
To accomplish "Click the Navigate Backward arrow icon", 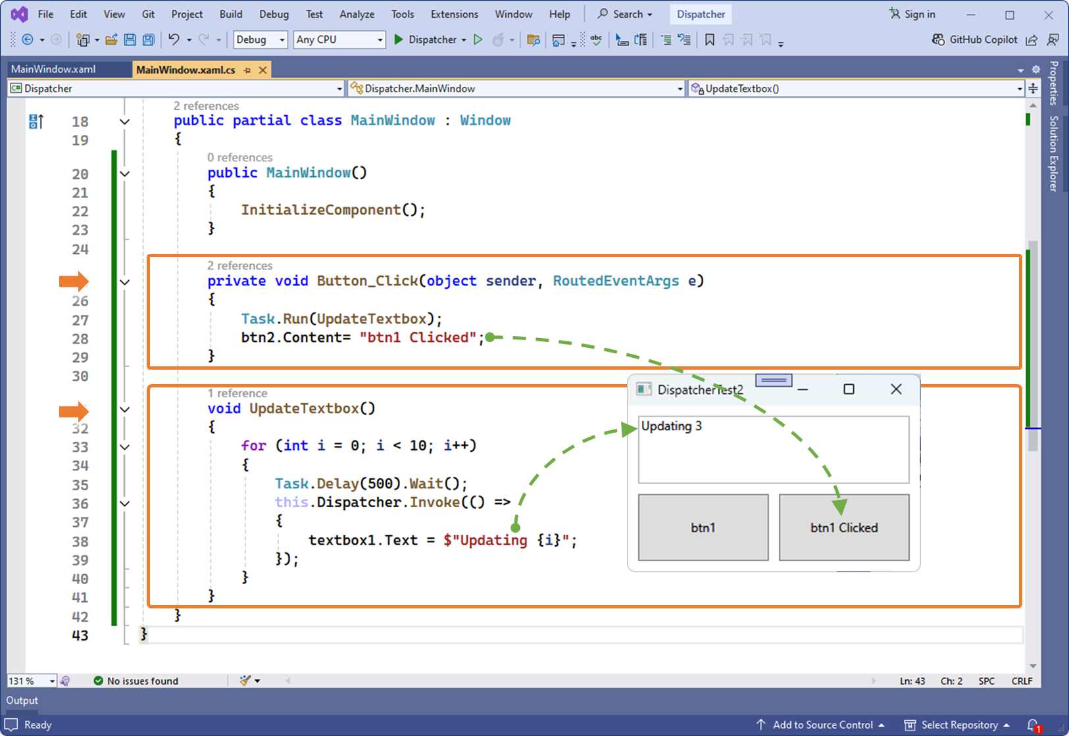I will pyautogui.click(x=28, y=39).
